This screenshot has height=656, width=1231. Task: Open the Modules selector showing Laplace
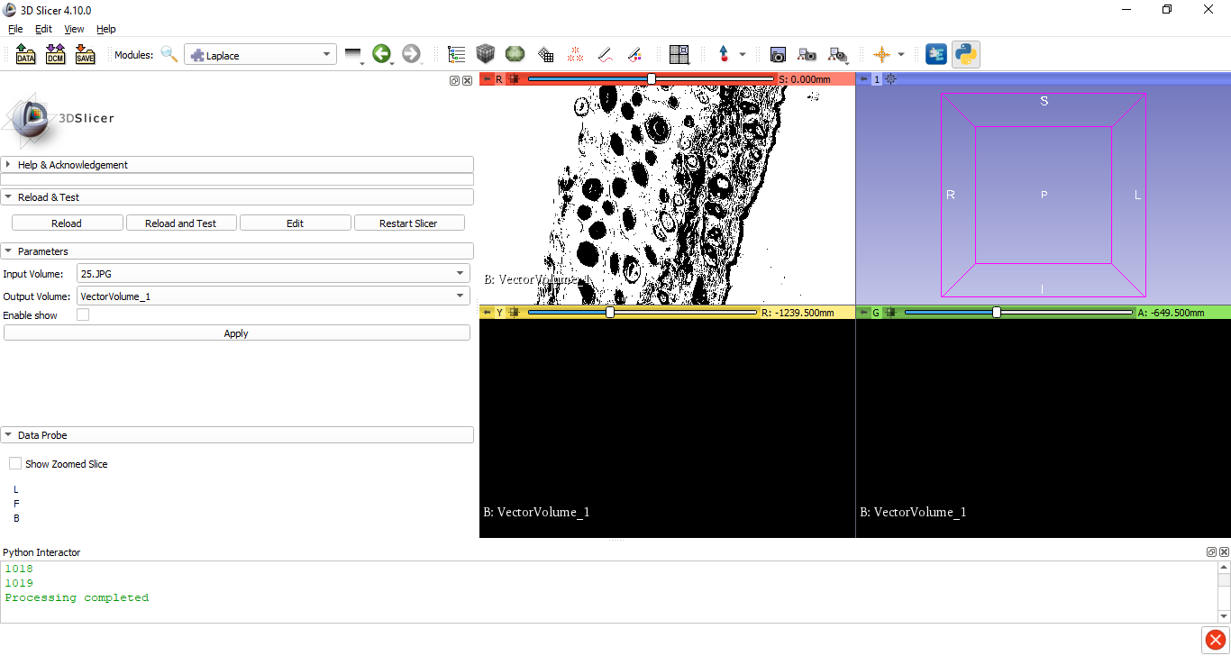260,55
